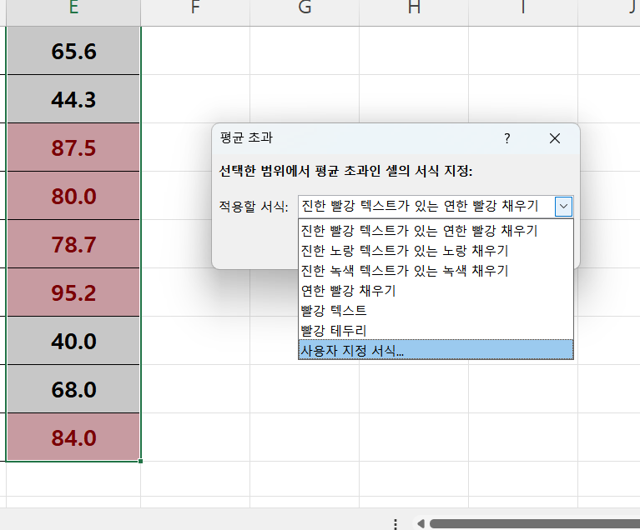Viewport: 640px width, 530px height.
Task: Click the help question mark in dialog
Action: pos(507,138)
